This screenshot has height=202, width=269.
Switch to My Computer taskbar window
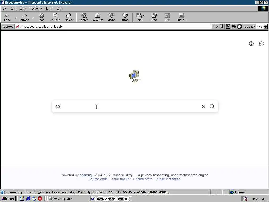pos(68,199)
